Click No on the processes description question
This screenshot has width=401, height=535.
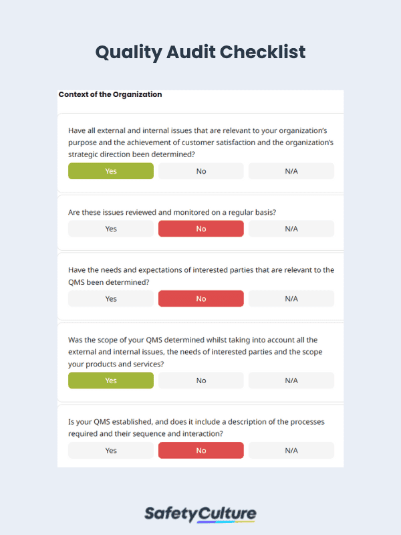[200, 450]
